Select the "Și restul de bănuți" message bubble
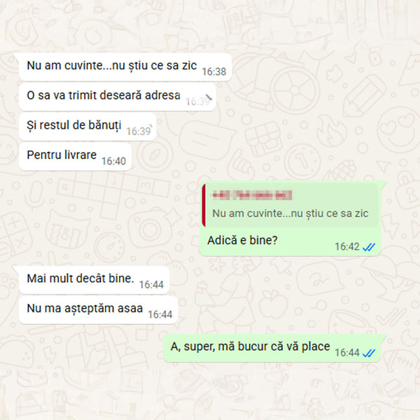 pyautogui.click(x=87, y=127)
